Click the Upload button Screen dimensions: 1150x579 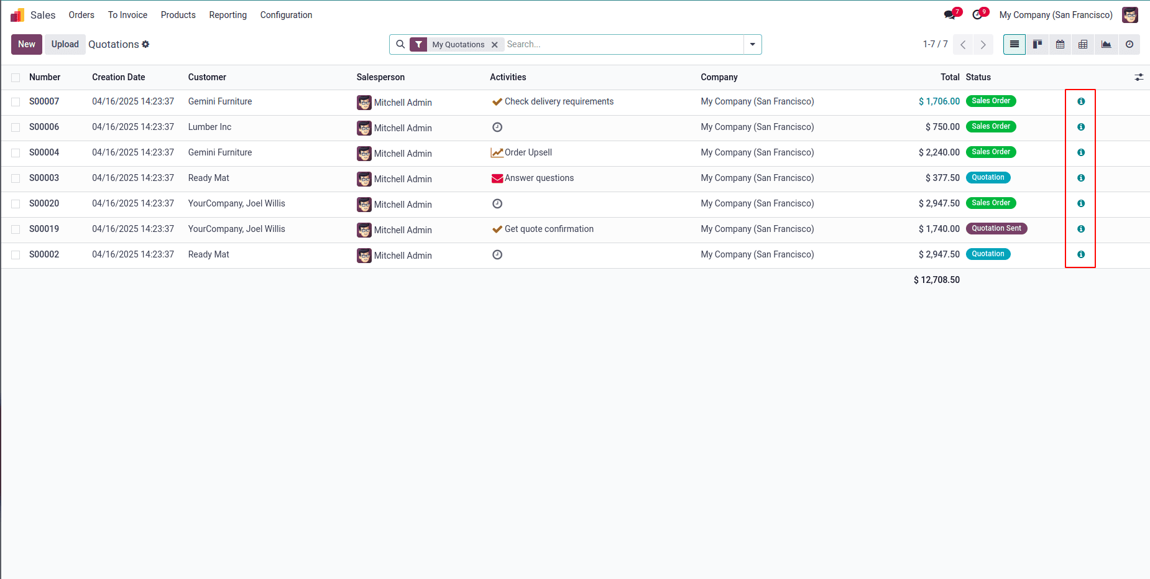[x=65, y=44]
